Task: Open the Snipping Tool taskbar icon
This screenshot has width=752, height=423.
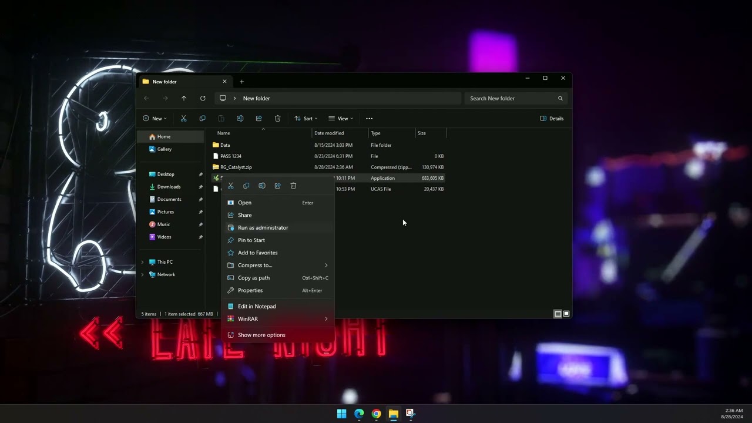Action: click(410, 414)
